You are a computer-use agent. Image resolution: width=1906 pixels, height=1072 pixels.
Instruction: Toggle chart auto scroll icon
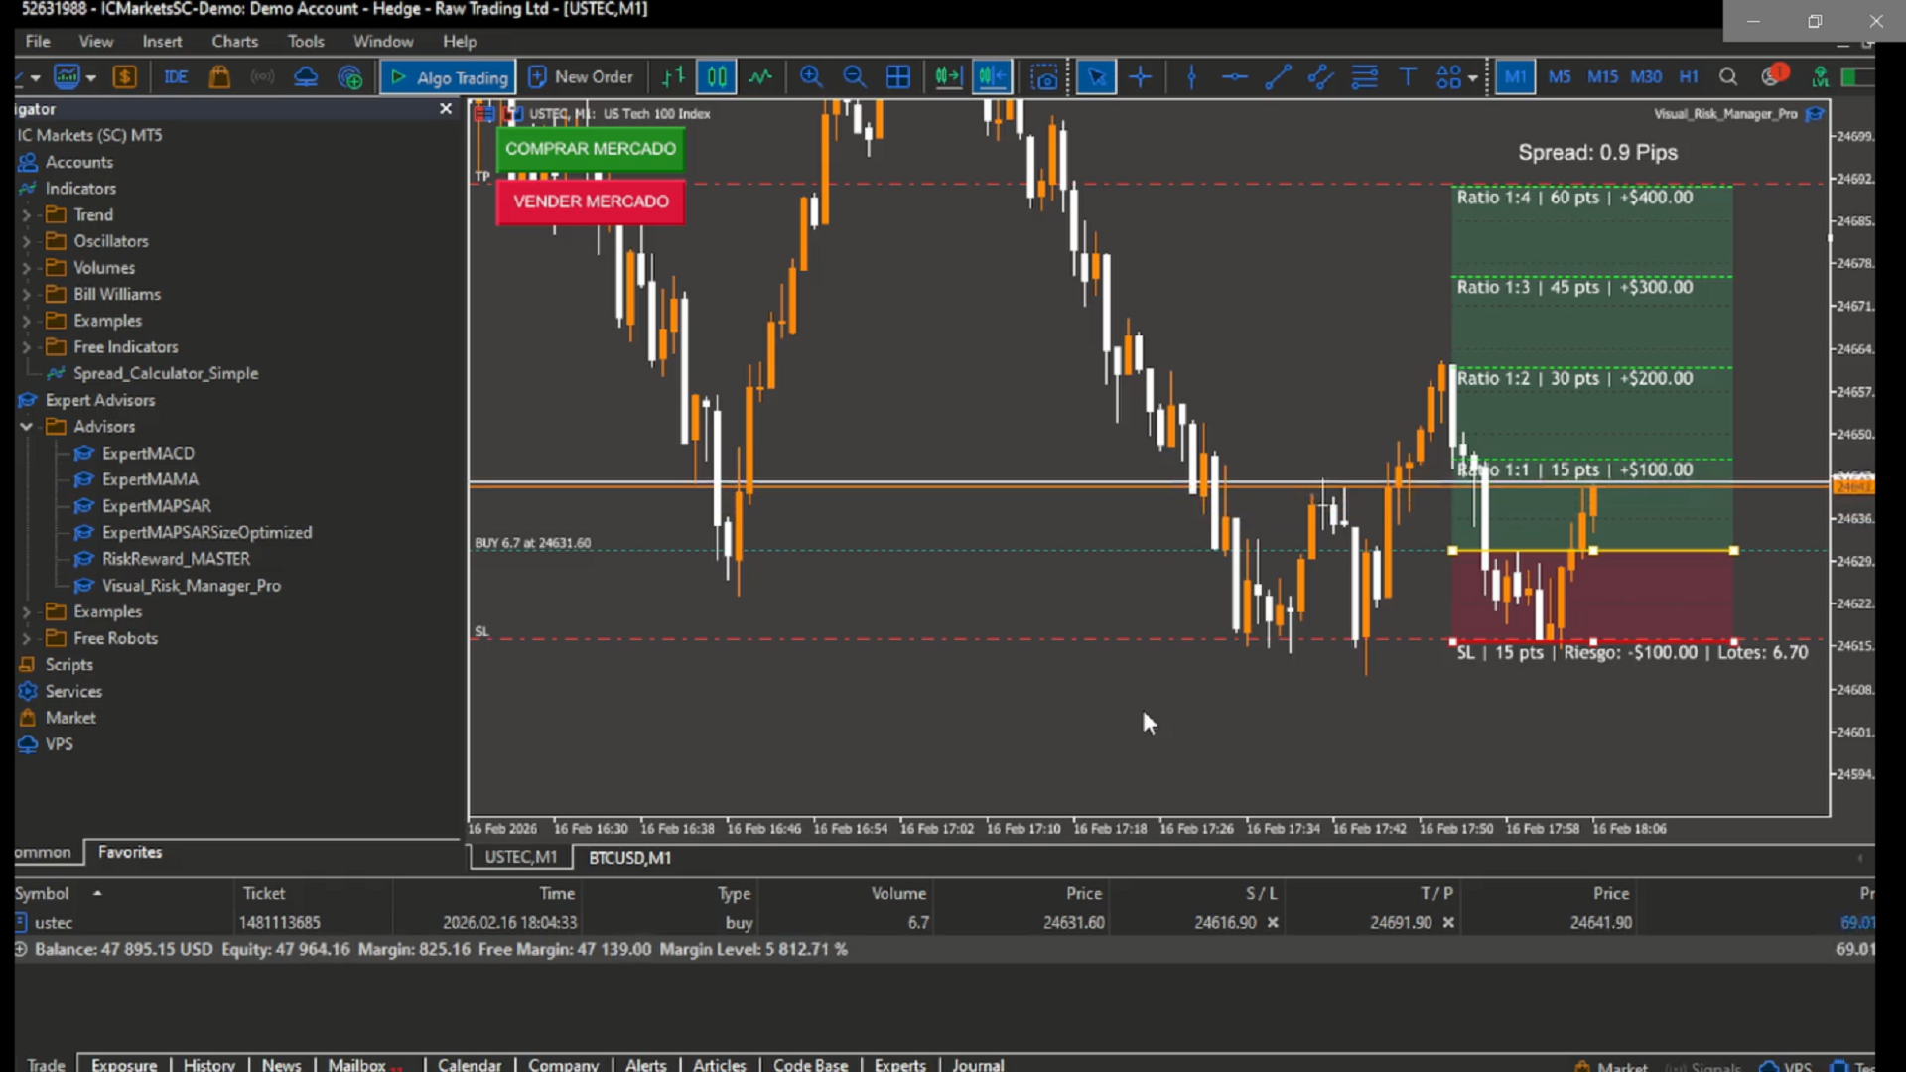pos(948,77)
